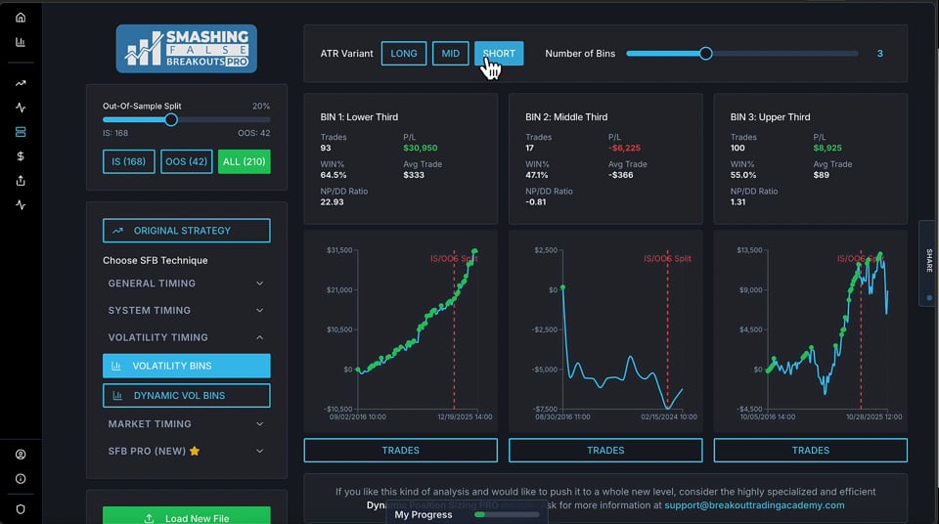Open the user account icon
Viewport: 939px width, 524px height.
click(x=21, y=455)
